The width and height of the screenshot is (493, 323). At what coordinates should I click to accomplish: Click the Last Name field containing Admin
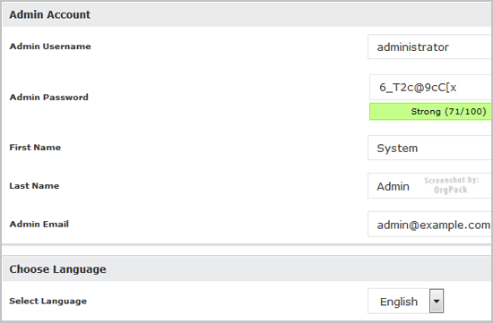[430, 186]
